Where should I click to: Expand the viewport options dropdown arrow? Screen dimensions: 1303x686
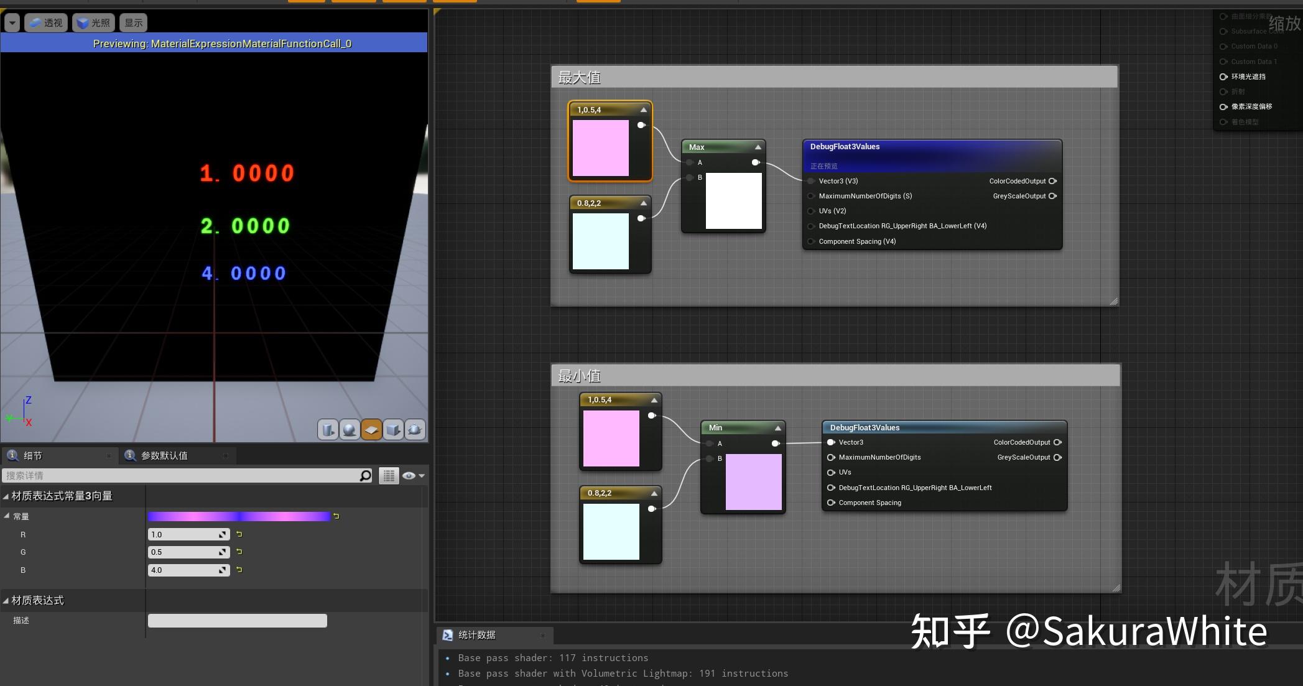(12, 22)
